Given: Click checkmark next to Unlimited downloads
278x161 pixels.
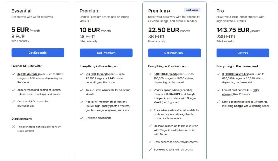Looking at the screenshot, I should (x=82, y=118).
